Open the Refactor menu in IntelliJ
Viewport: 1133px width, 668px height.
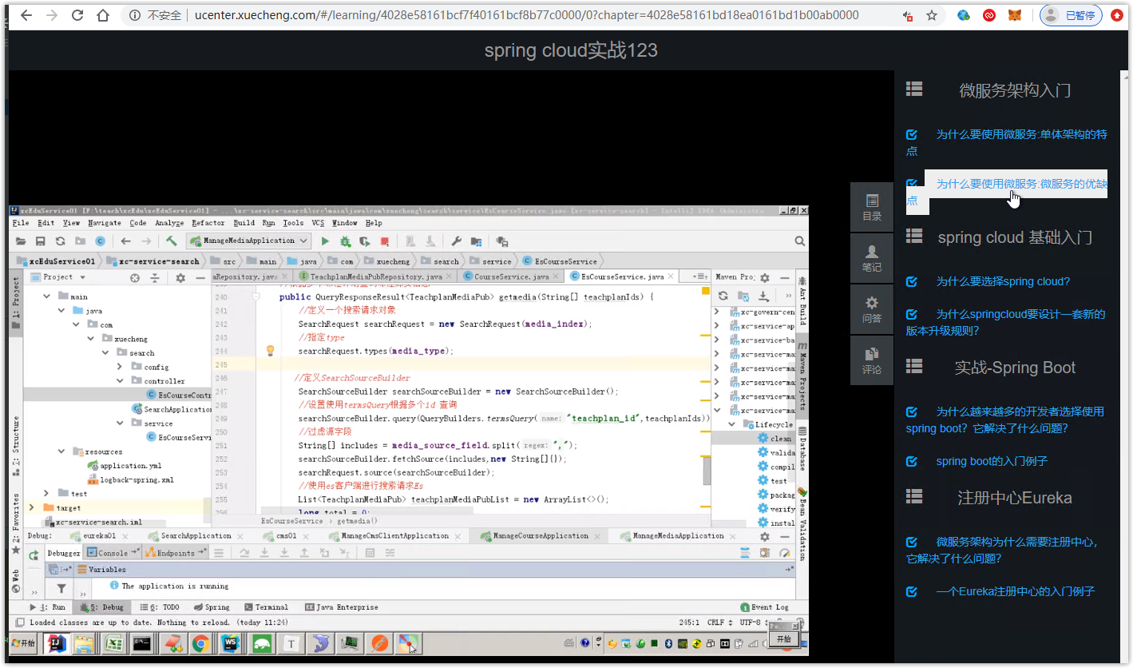[x=208, y=223]
